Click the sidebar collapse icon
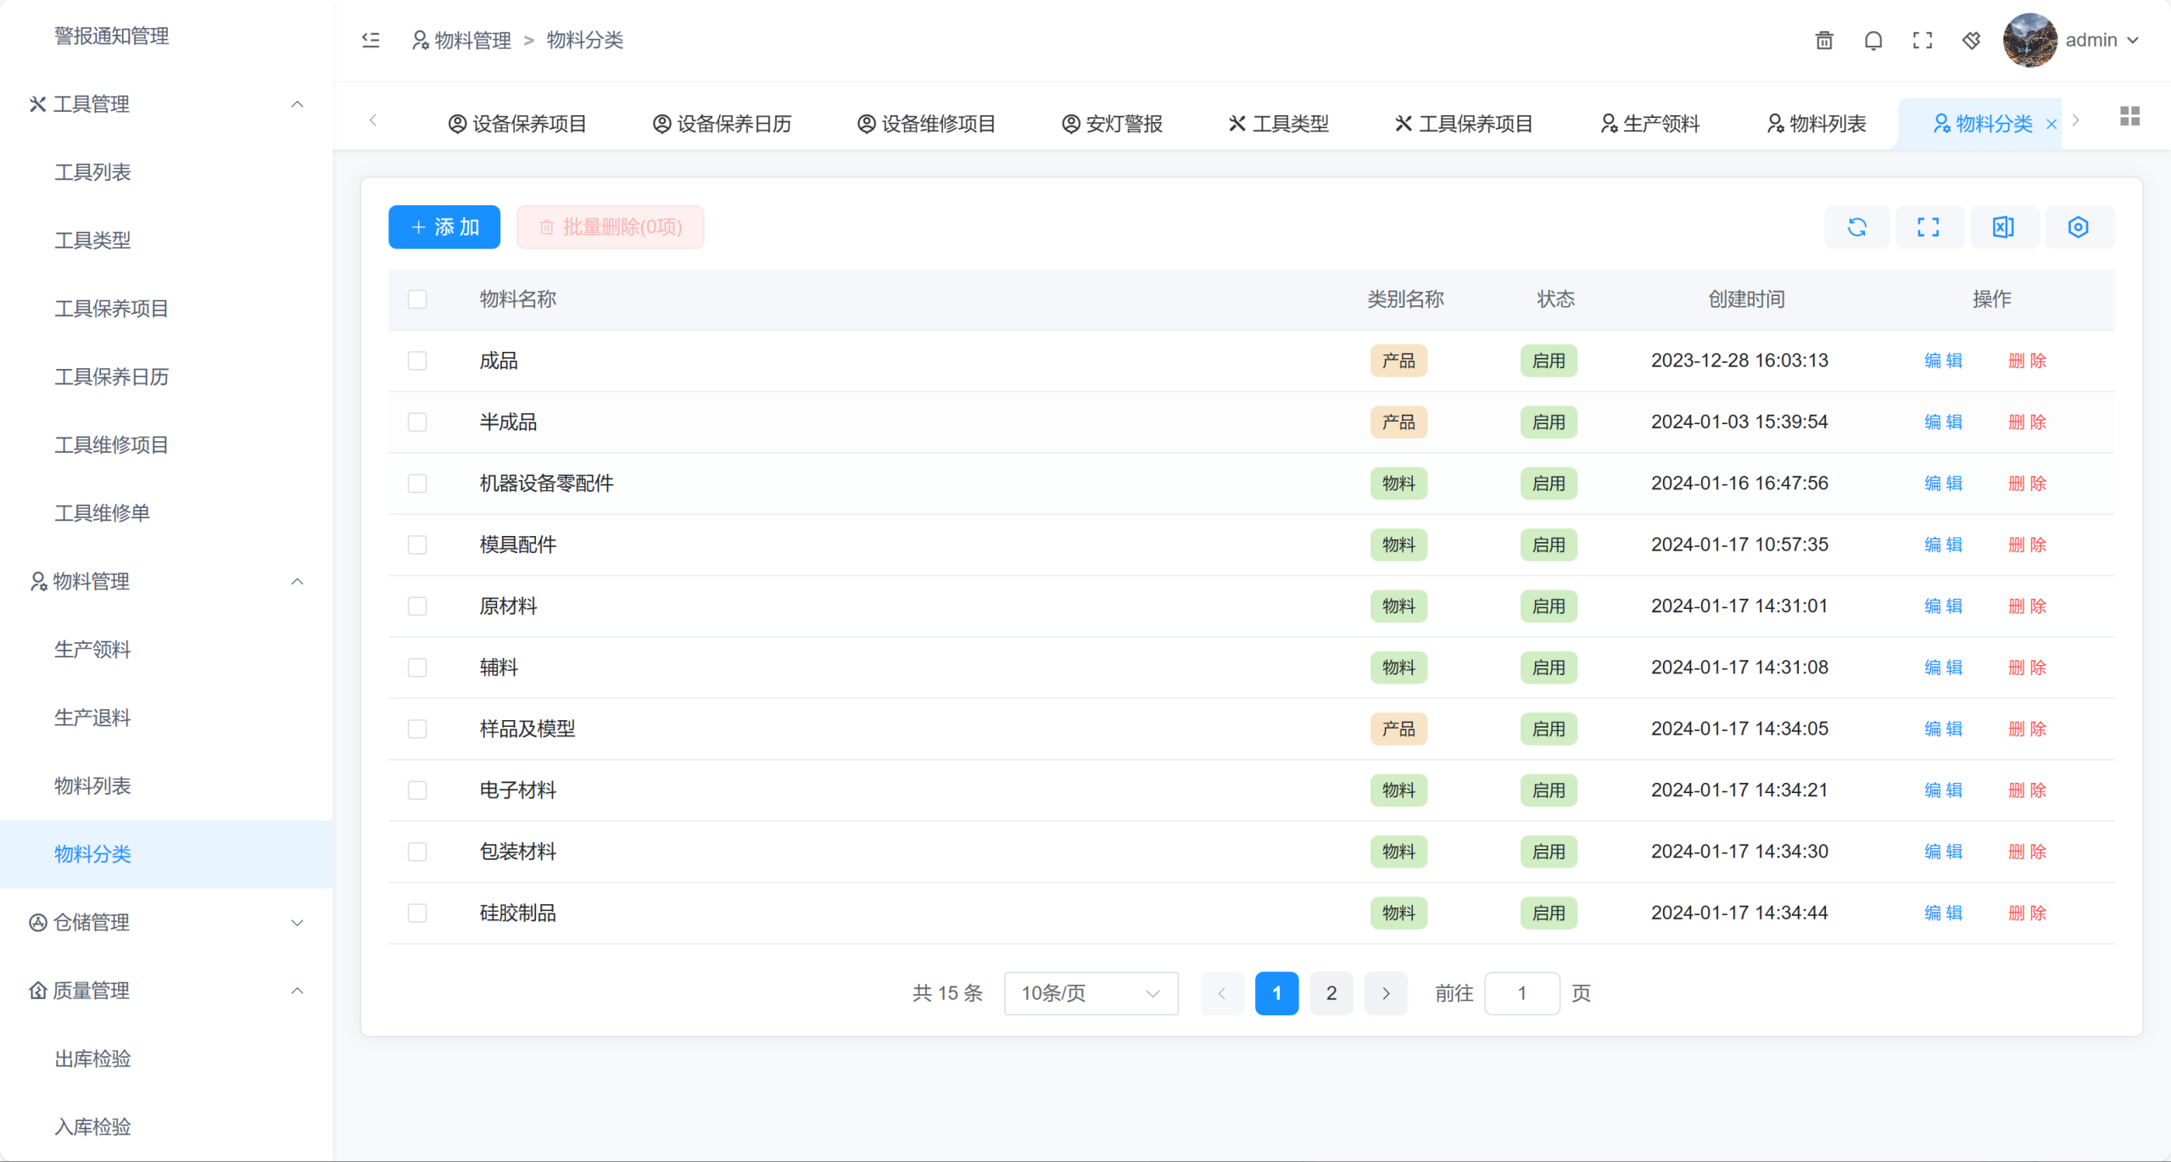The image size is (2171, 1162). tap(371, 40)
